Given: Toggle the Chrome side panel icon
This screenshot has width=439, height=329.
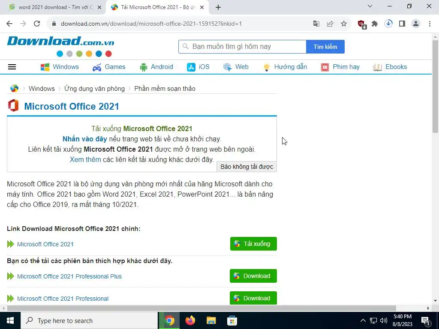Looking at the screenshot, I should pyautogui.click(x=402, y=24).
